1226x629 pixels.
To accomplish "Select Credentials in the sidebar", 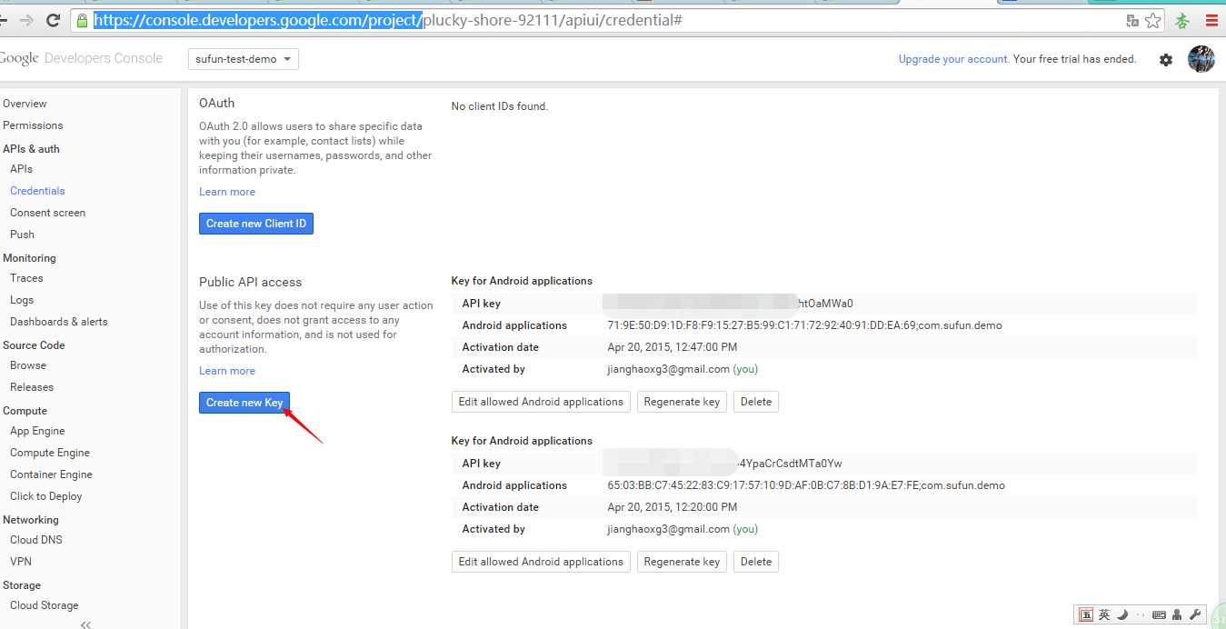I will click(37, 191).
